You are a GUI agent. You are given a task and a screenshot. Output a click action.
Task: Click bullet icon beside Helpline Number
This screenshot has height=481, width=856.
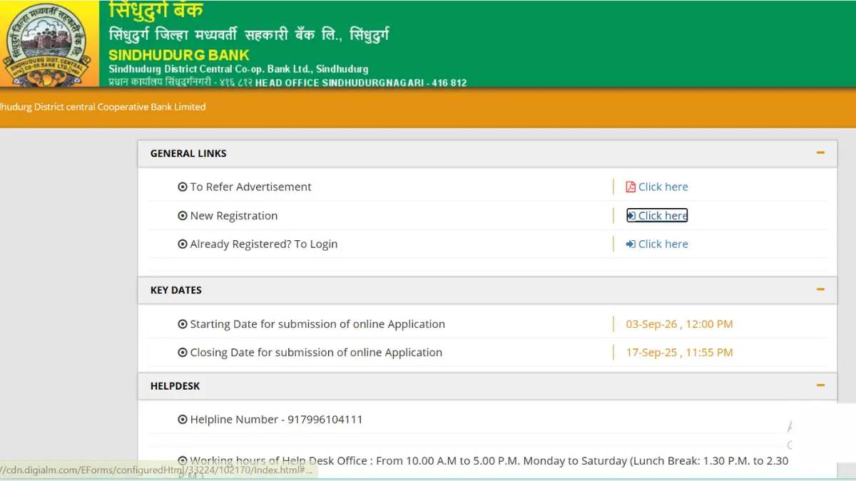[183, 420]
